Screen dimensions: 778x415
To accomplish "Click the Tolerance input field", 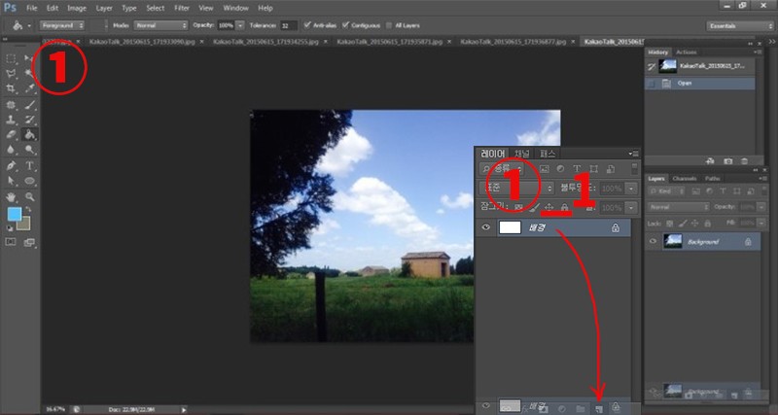I will click(x=289, y=25).
